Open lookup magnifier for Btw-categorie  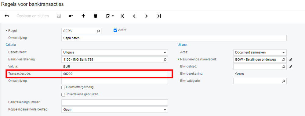click(284, 81)
